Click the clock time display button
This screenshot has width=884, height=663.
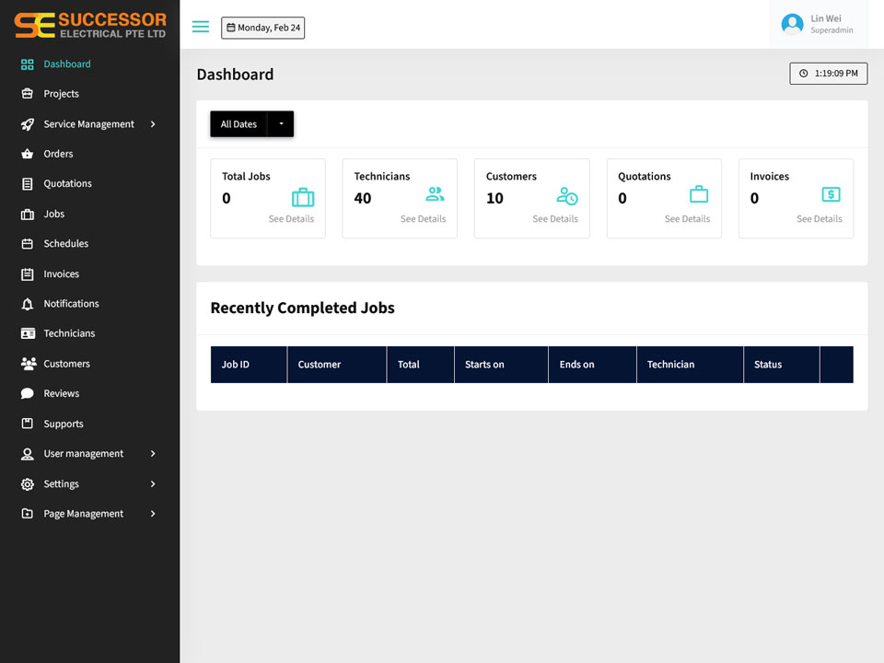coord(828,74)
